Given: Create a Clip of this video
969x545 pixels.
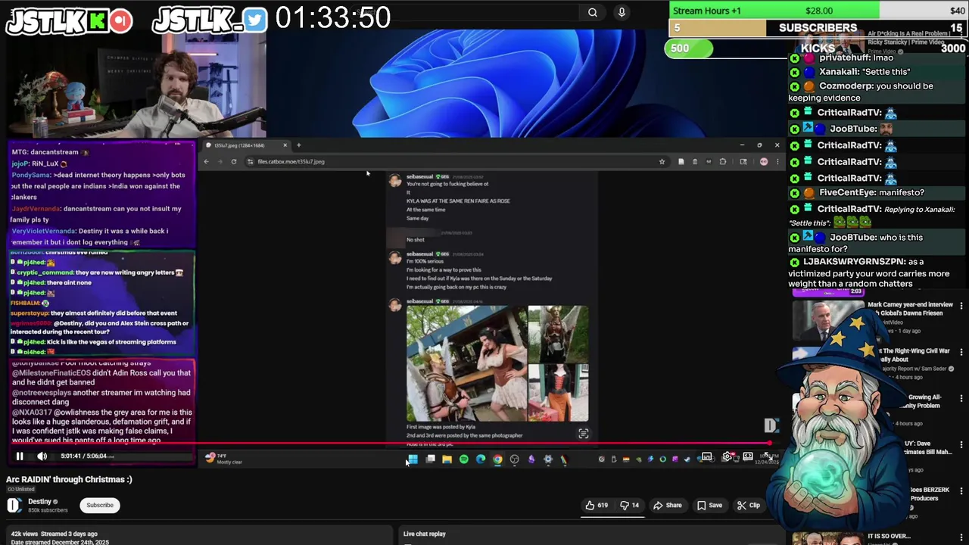Looking at the screenshot, I should pyautogui.click(x=749, y=505).
